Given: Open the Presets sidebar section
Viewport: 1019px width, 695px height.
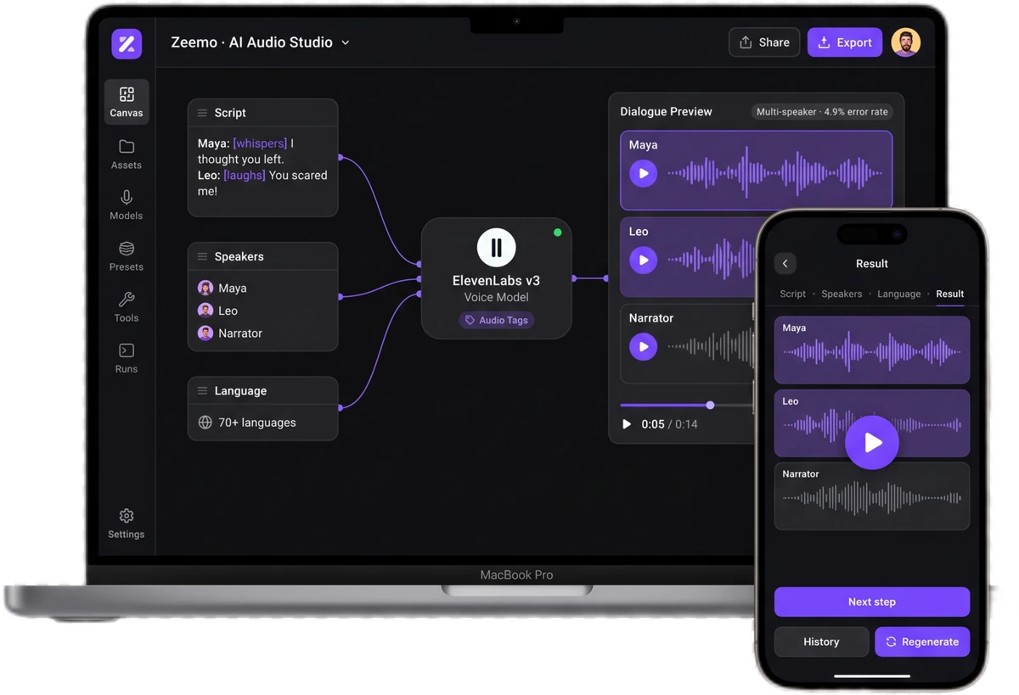Looking at the screenshot, I should click(x=127, y=256).
